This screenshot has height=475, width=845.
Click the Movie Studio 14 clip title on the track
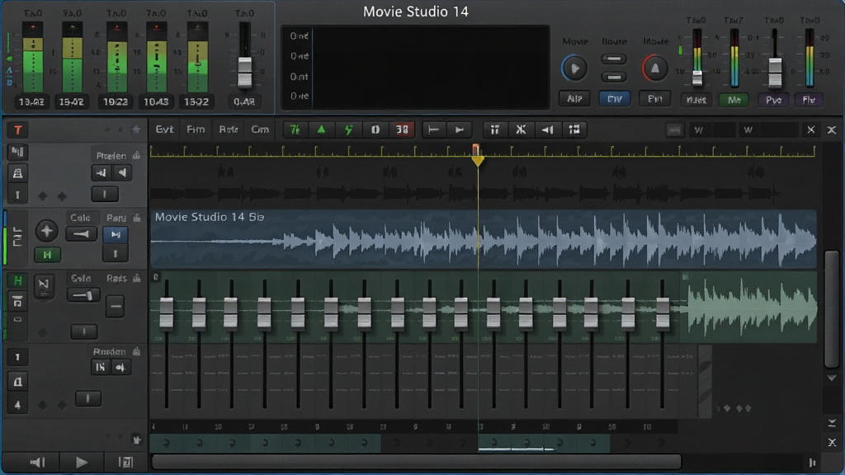[x=209, y=217]
